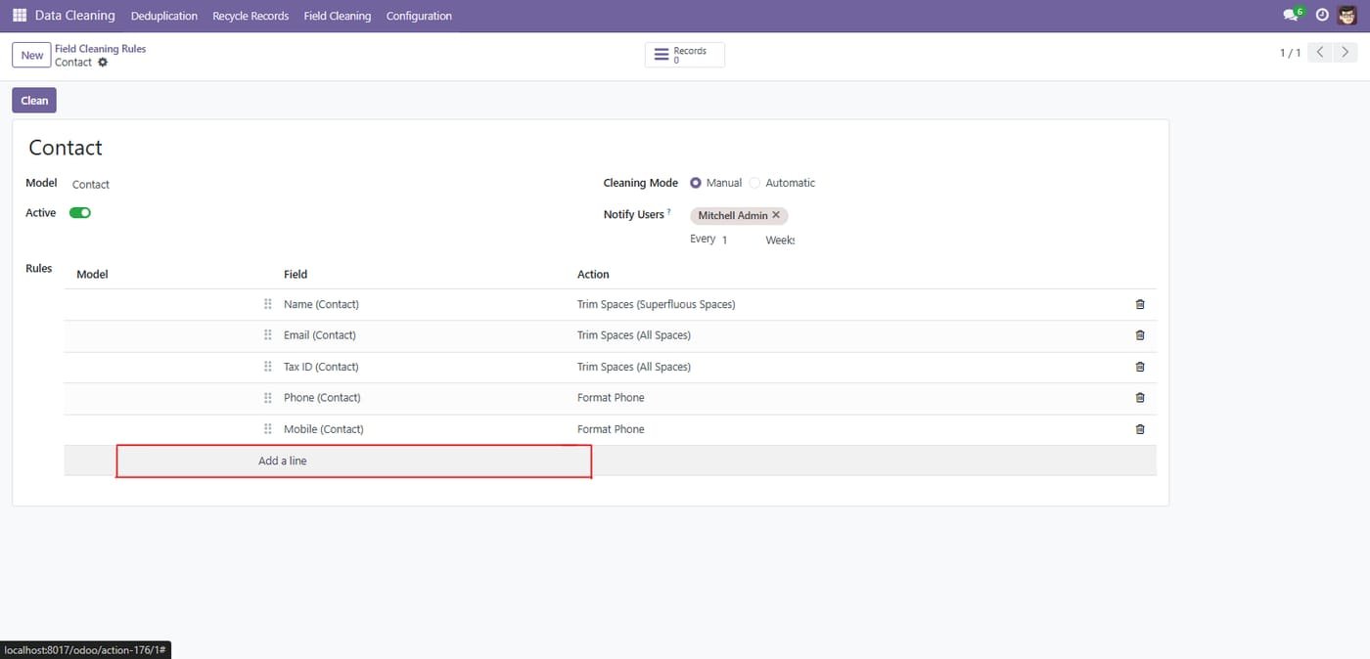Screen dimensions: 1370x659
Task: Open the Configuration menu
Action: coord(419,16)
